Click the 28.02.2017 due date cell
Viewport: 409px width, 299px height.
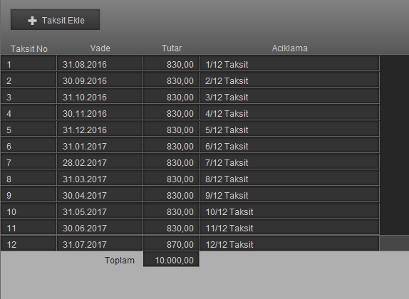click(100, 162)
